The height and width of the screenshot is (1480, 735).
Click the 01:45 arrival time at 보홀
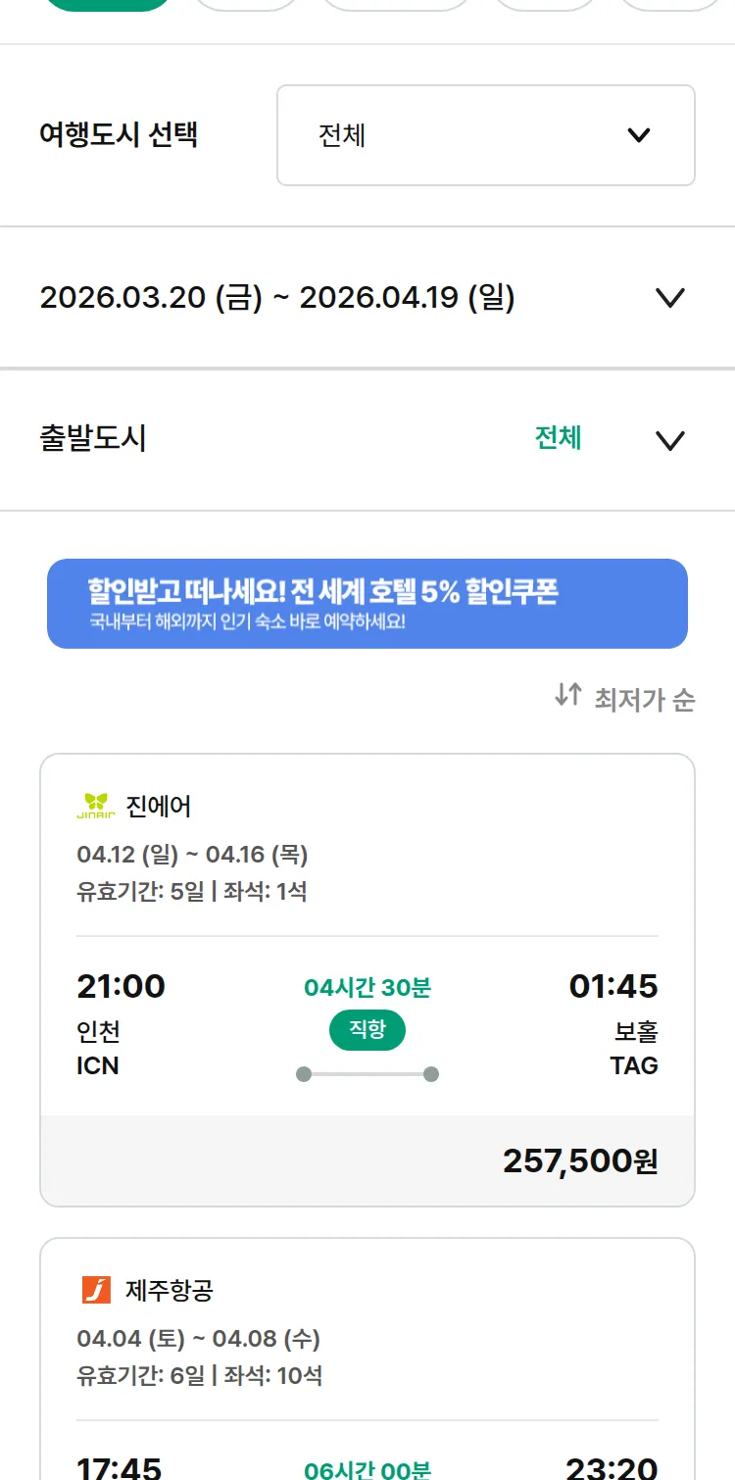click(x=613, y=986)
